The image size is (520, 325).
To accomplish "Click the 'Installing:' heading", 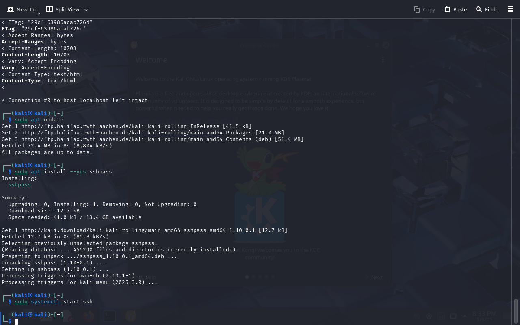I will [19, 178].
